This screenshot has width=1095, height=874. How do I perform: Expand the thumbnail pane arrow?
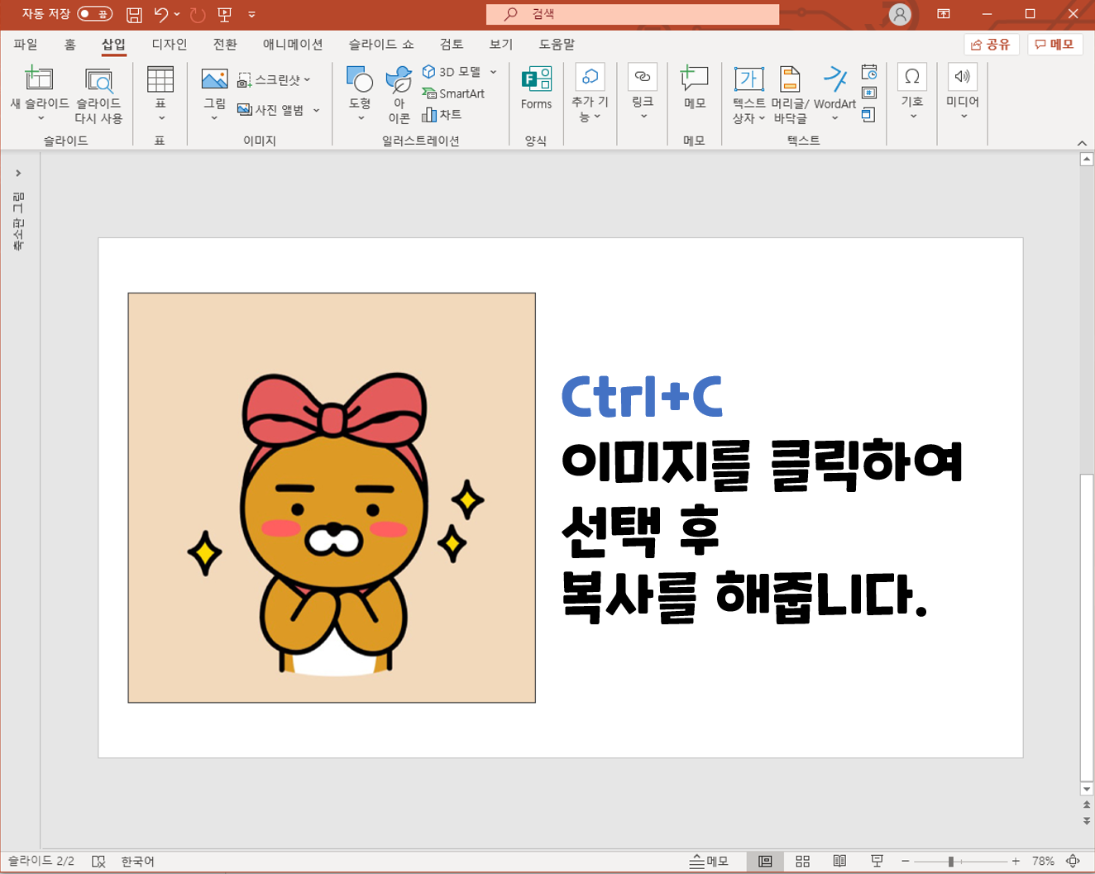tap(18, 173)
